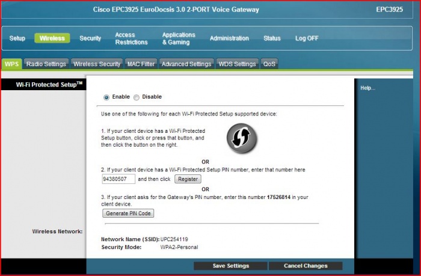The height and width of the screenshot is (276, 421).
Task: Open the Administration menu
Action: pyautogui.click(x=229, y=38)
